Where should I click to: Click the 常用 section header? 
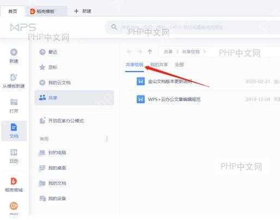click(x=44, y=139)
